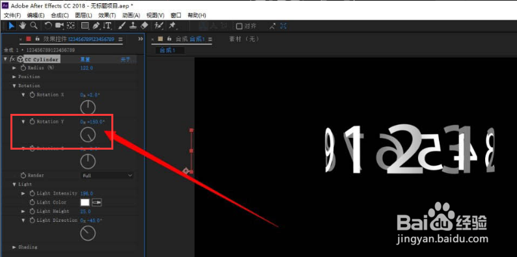Select the Clone Stamp tool
The image size is (517, 257).
tap(133, 26)
